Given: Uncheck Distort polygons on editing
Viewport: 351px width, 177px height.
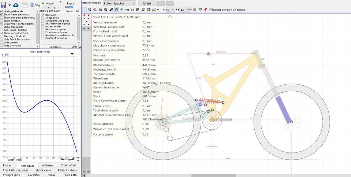Looking at the screenshot, I should tap(211, 9).
